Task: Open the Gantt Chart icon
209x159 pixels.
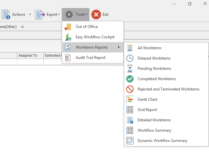Action: (x=130, y=99)
